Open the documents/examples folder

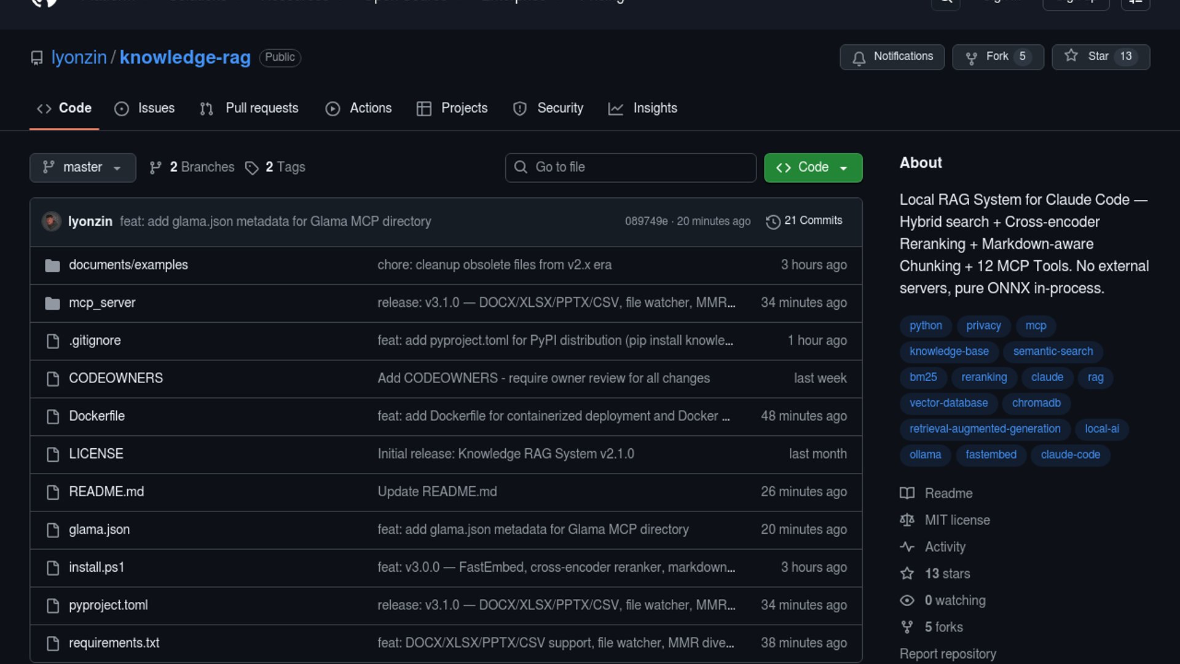(x=128, y=265)
